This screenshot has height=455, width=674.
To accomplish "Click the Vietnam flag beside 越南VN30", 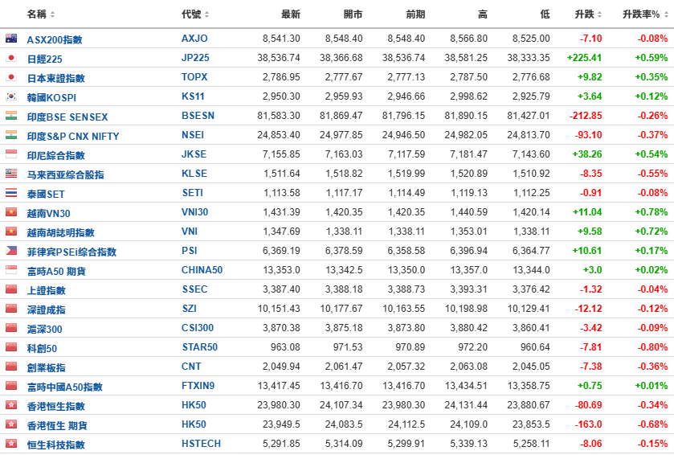I will tap(11, 212).
